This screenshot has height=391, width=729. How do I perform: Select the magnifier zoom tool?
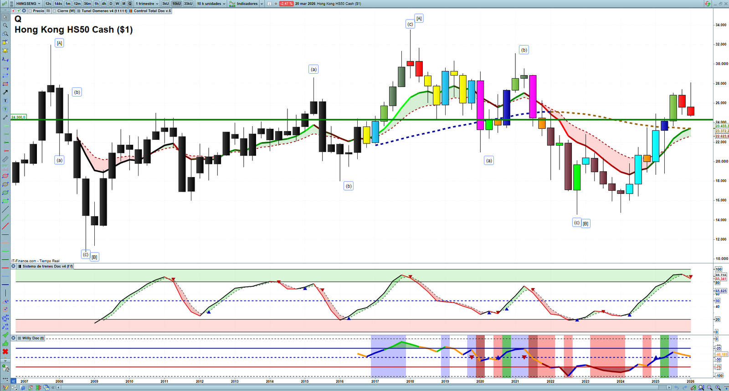pos(5,25)
